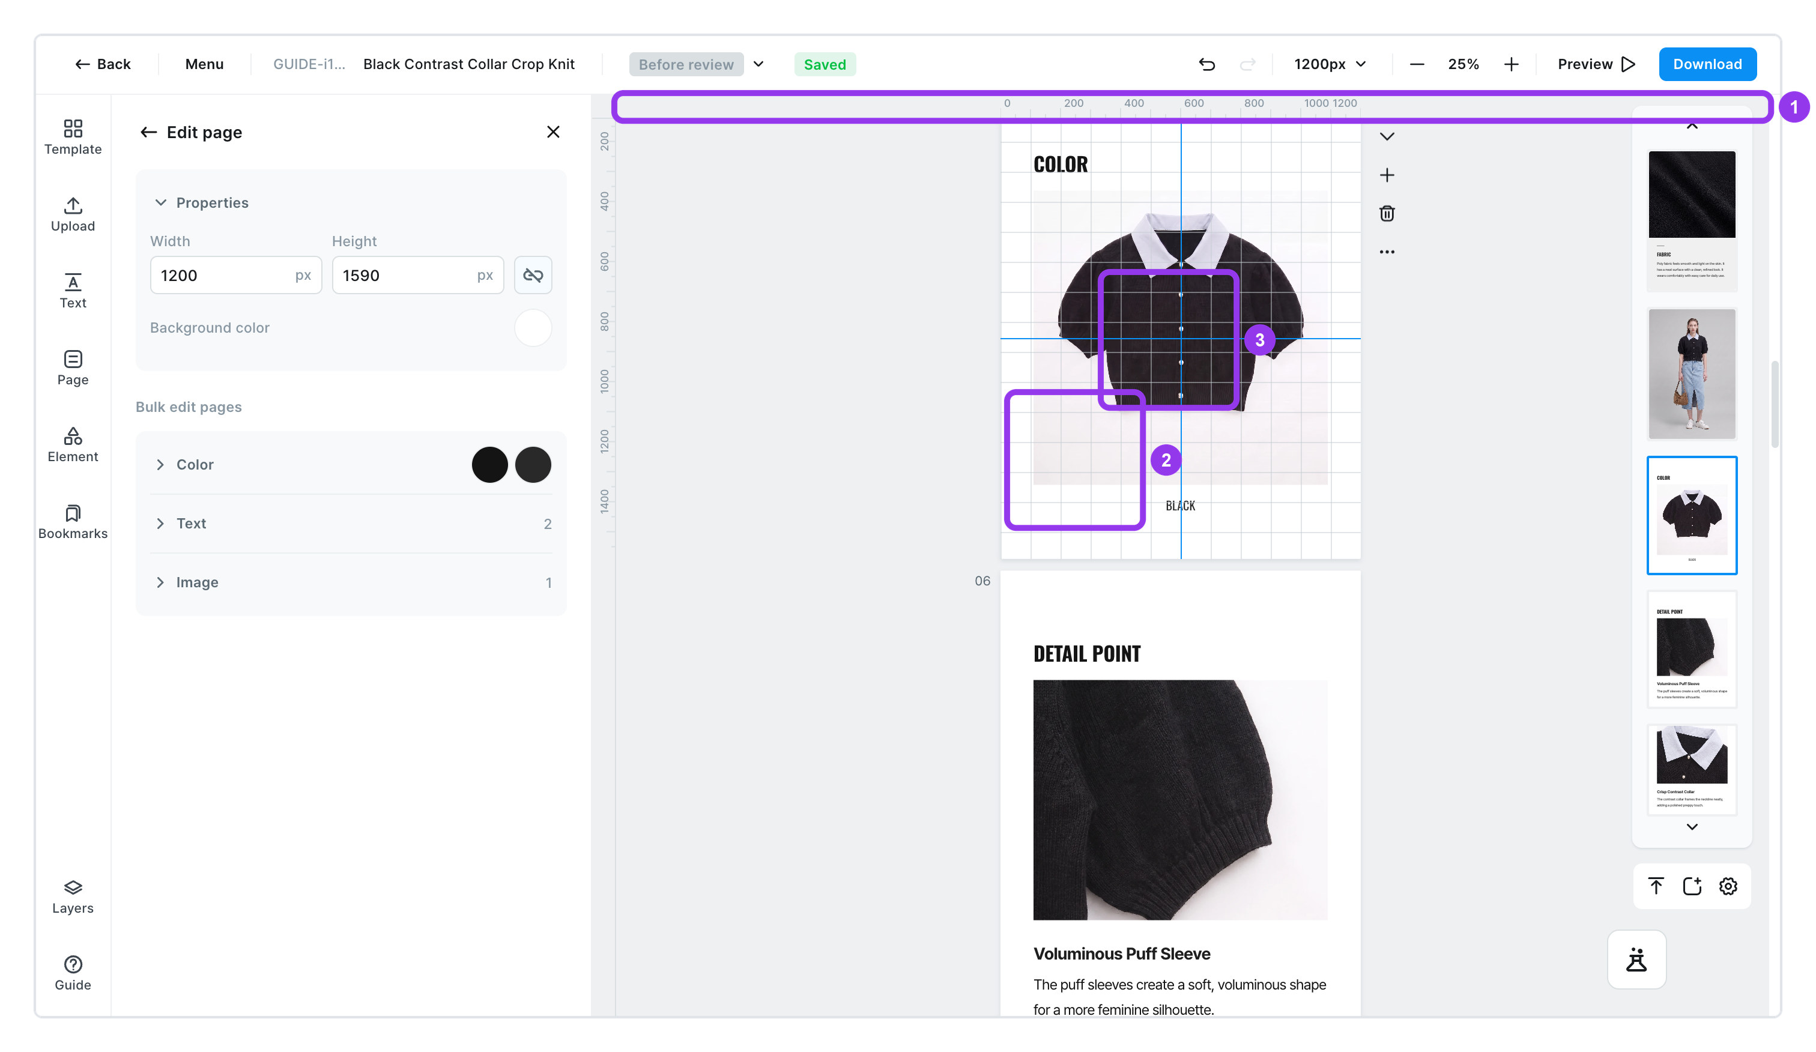Screen dimensions: 1816x1052
Task: Click the scroll-to-top arrow icon
Action: (x=1655, y=886)
